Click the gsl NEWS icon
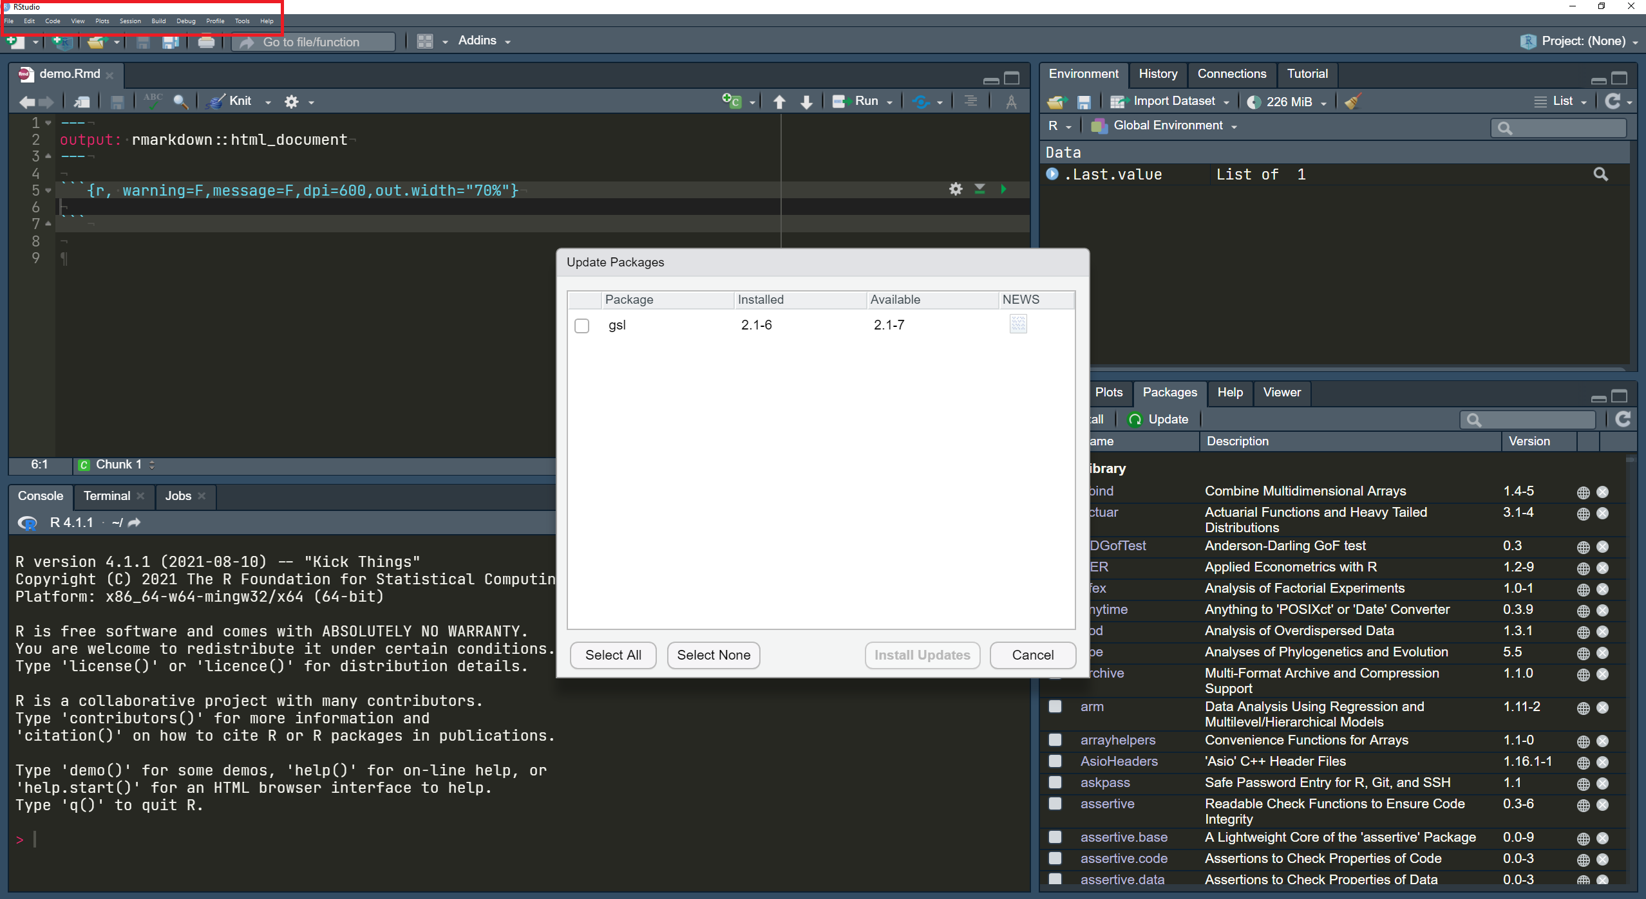The width and height of the screenshot is (1646, 899). (x=1018, y=324)
